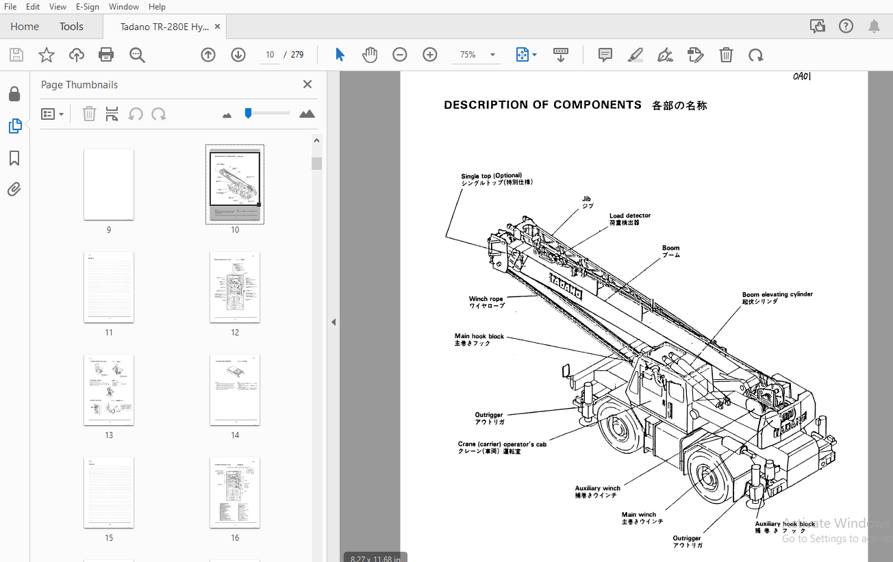The image size is (893, 562).
Task: Collapse the navigation pane arrow
Action: coord(334,322)
